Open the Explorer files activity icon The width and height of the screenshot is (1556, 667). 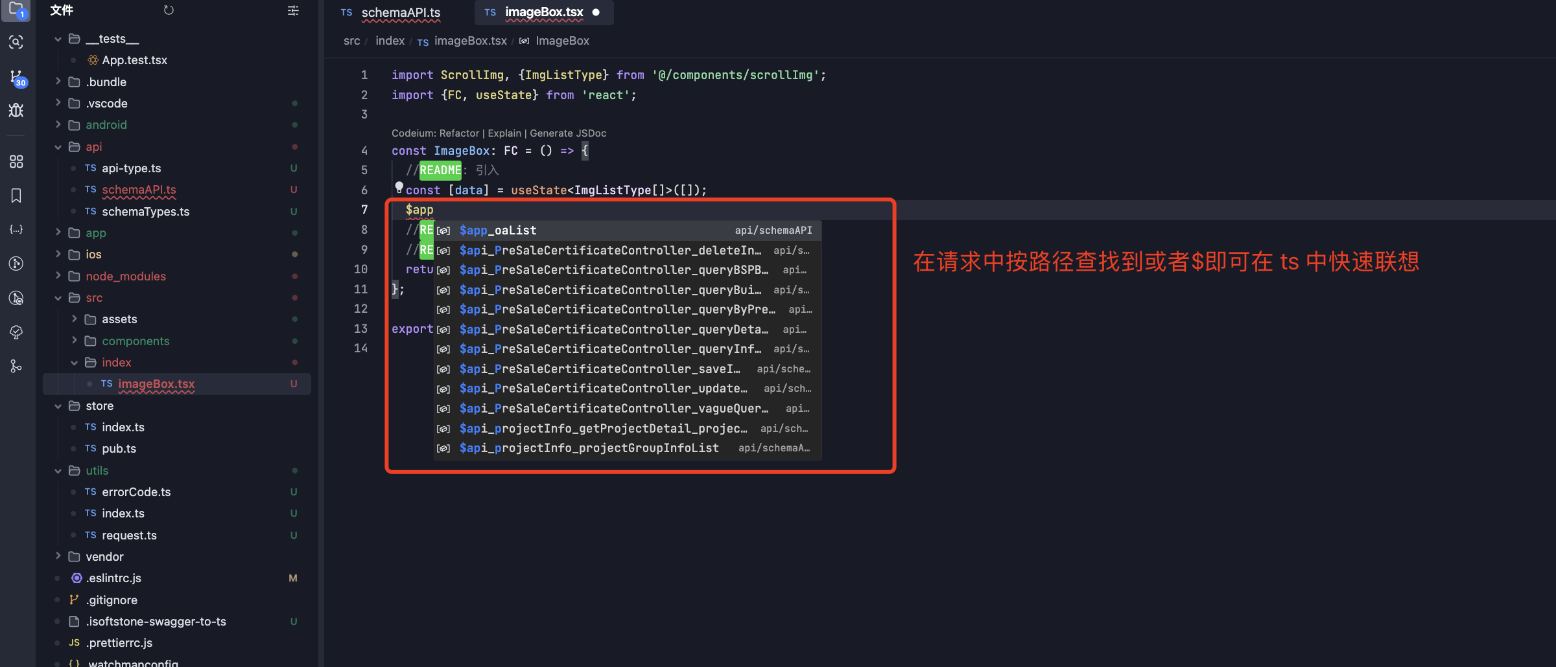click(x=16, y=9)
